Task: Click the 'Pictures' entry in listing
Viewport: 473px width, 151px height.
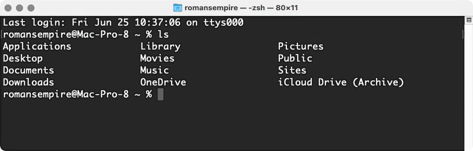Action: (x=301, y=46)
